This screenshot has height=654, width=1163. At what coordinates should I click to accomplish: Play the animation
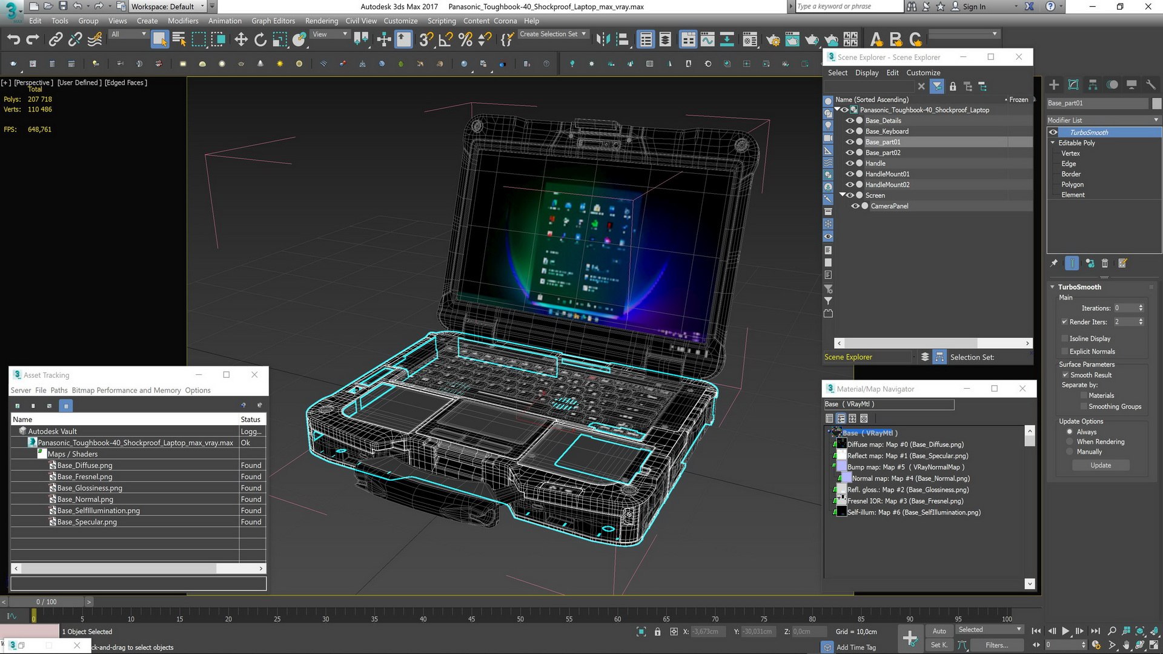pos(1065,631)
